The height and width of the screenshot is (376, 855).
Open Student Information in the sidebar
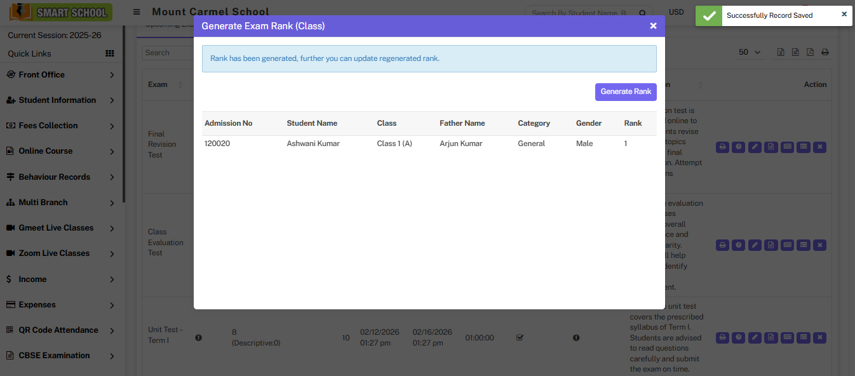pyautogui.click(x=57, y=100)
